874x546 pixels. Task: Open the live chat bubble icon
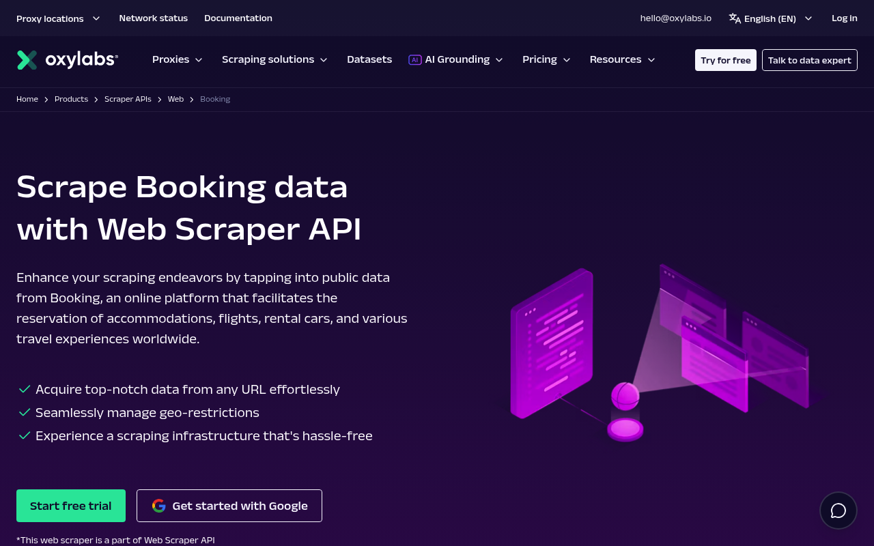tap(838, 511)
